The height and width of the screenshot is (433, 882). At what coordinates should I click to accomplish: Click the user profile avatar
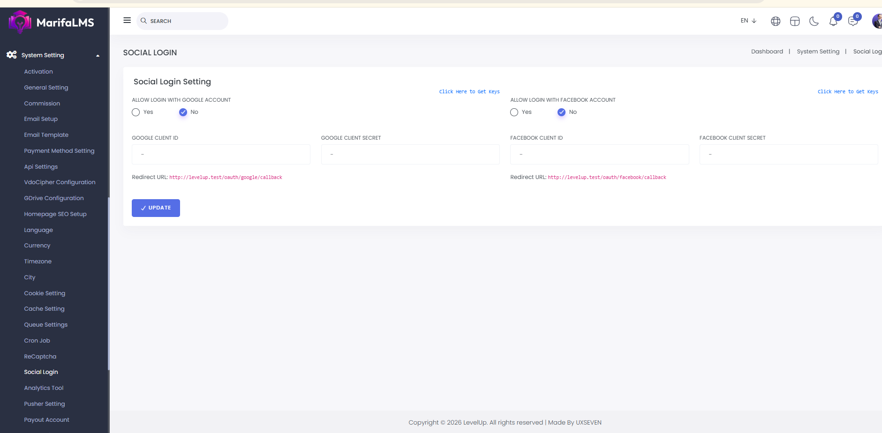(x=877, y=21)
